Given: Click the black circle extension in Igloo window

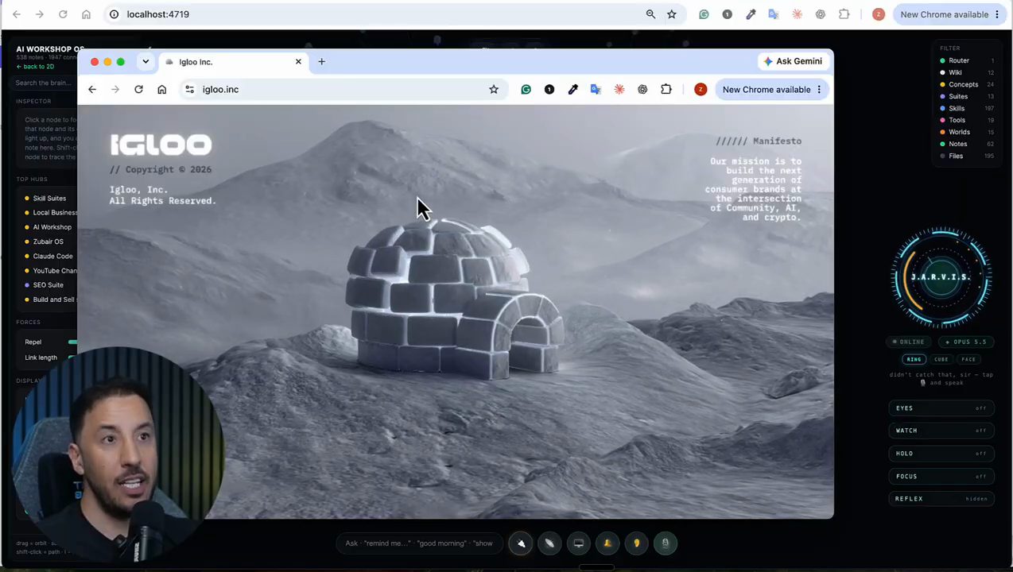Looking at the screenshot, I should (549, 90).
